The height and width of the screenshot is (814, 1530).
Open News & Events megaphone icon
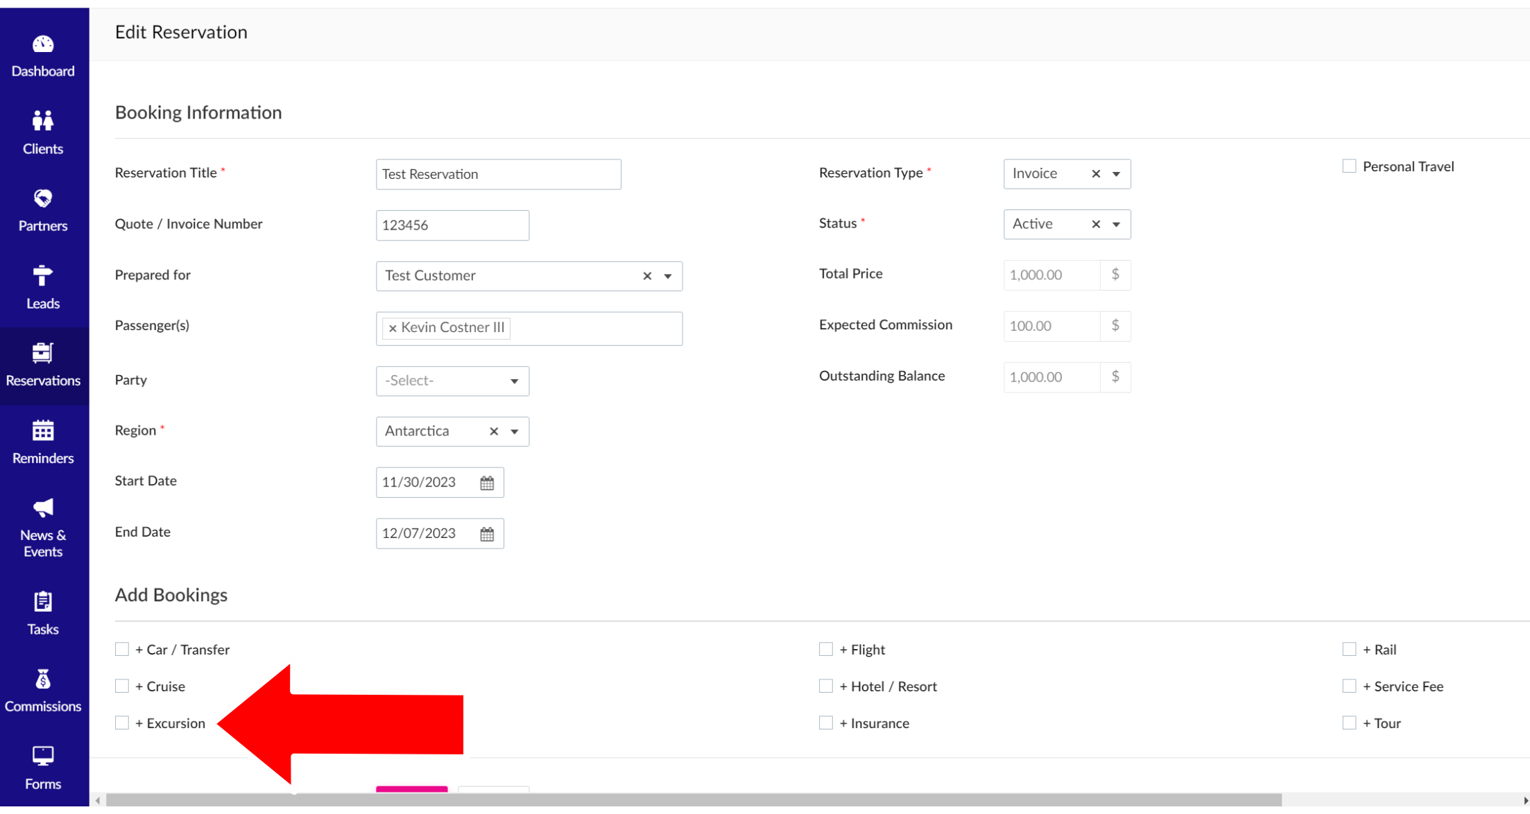[x=42, y=508]
